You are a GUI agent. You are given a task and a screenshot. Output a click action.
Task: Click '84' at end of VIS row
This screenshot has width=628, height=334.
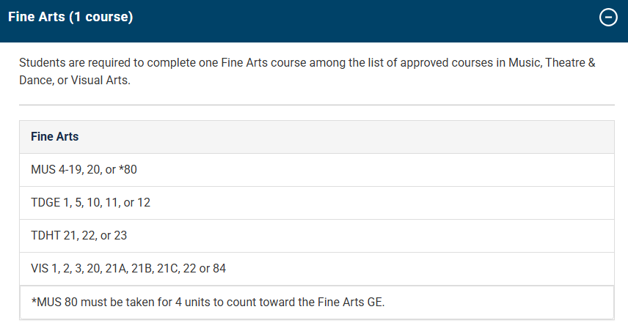pos(219,269)
